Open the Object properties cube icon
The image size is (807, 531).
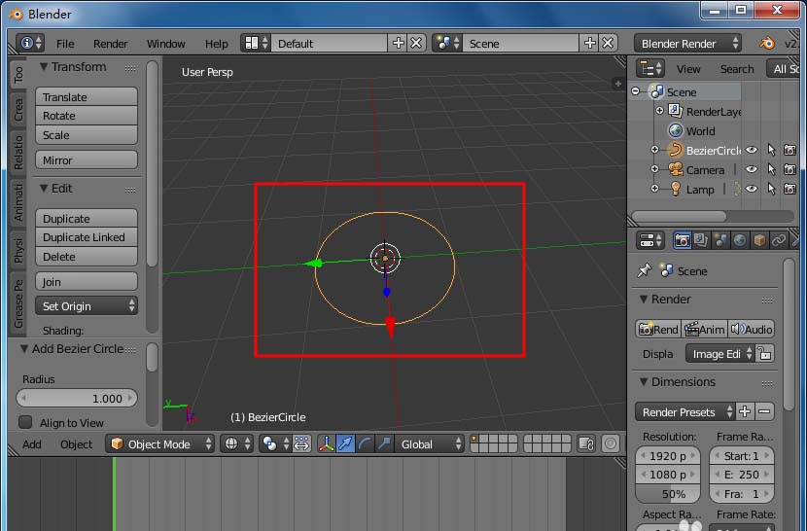759,240
